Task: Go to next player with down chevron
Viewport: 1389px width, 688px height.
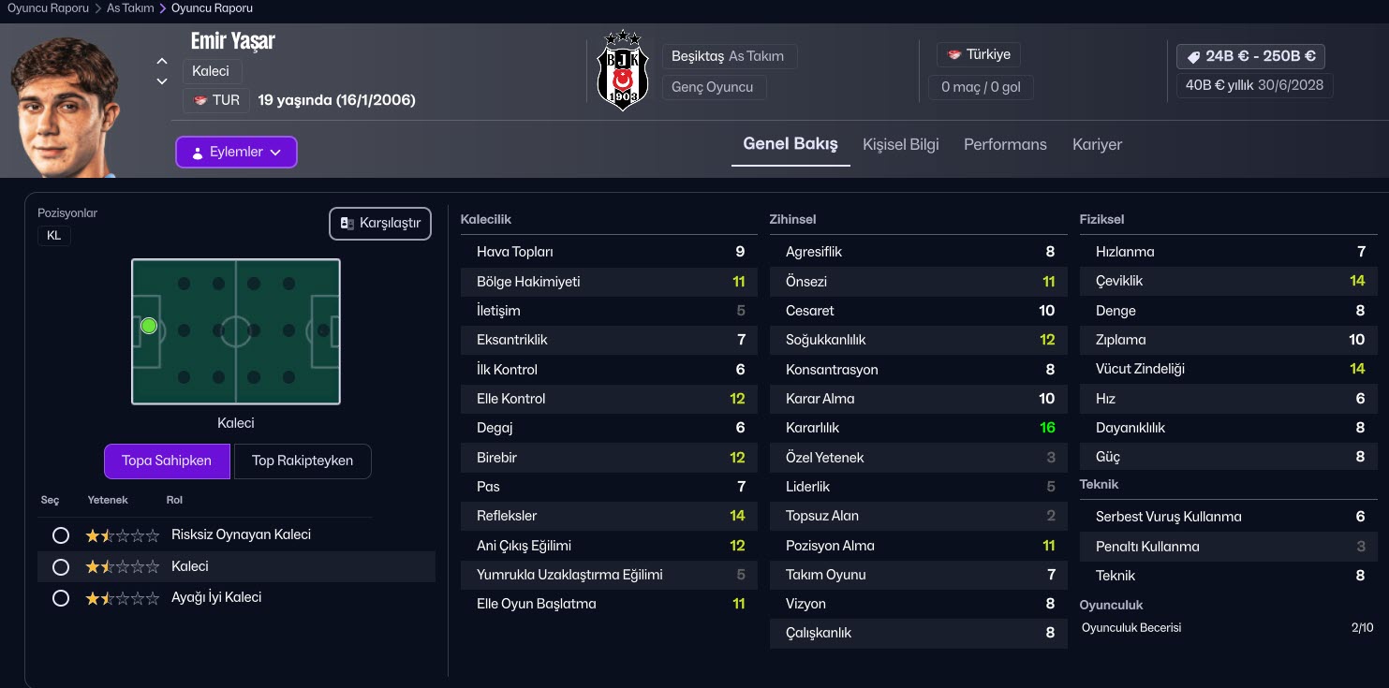Action: [162, 81]
